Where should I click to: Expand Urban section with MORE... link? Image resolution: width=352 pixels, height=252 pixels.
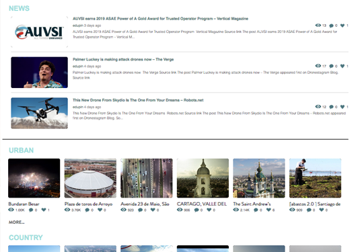point(17,222)
